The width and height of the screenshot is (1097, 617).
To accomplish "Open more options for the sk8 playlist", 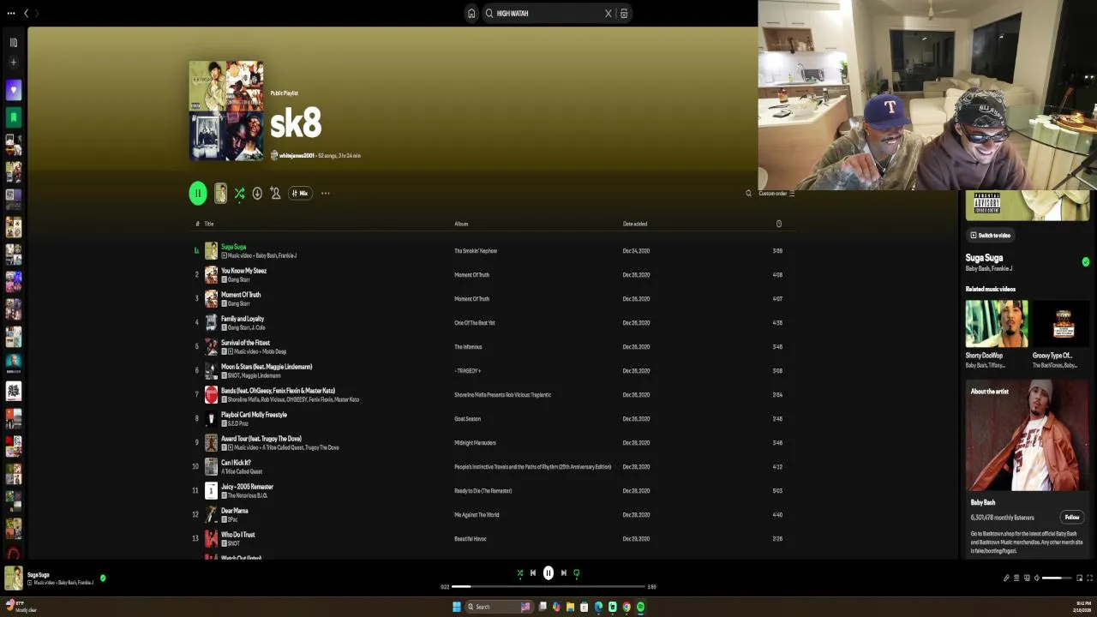I will pyautogui.click(x=325, y=193).
